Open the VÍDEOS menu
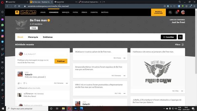Image resolution: width=197 pixels, height=111 pixels. [x=84, y=12]
